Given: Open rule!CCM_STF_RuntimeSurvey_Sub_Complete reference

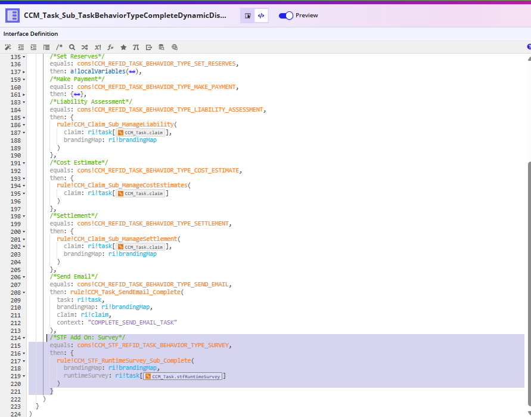Looking at the screenshot, I should (124, 361).
